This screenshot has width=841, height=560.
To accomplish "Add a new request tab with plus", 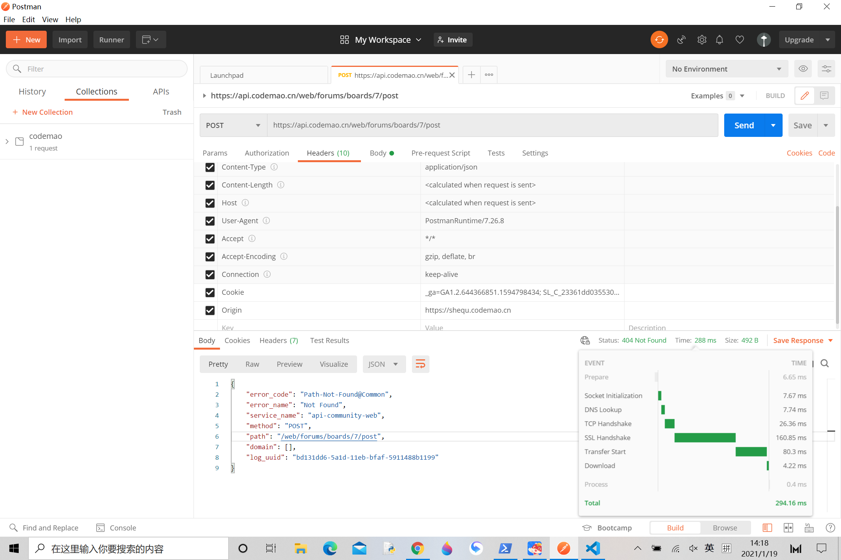I will tap(471, 75).
